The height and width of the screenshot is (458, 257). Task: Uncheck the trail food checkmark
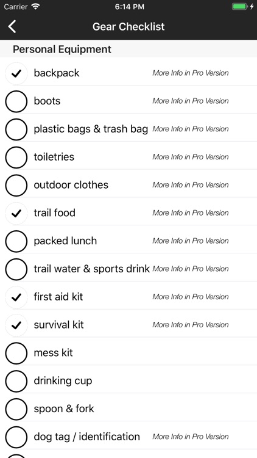coord(16,213)
